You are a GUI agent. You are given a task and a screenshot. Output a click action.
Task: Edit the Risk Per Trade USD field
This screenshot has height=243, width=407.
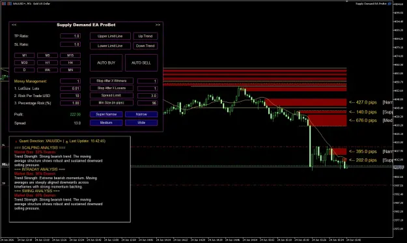(x=70, y=96)
